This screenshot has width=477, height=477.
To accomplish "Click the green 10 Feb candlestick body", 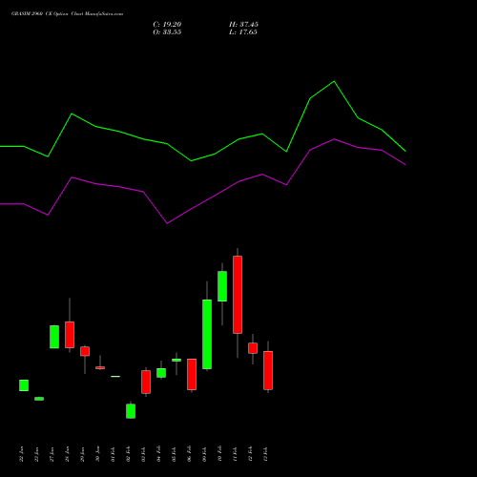I will (x=222, y=286).
